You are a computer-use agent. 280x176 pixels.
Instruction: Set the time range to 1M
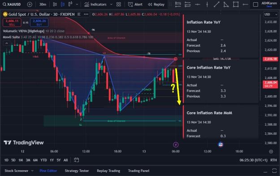(21, 160)
